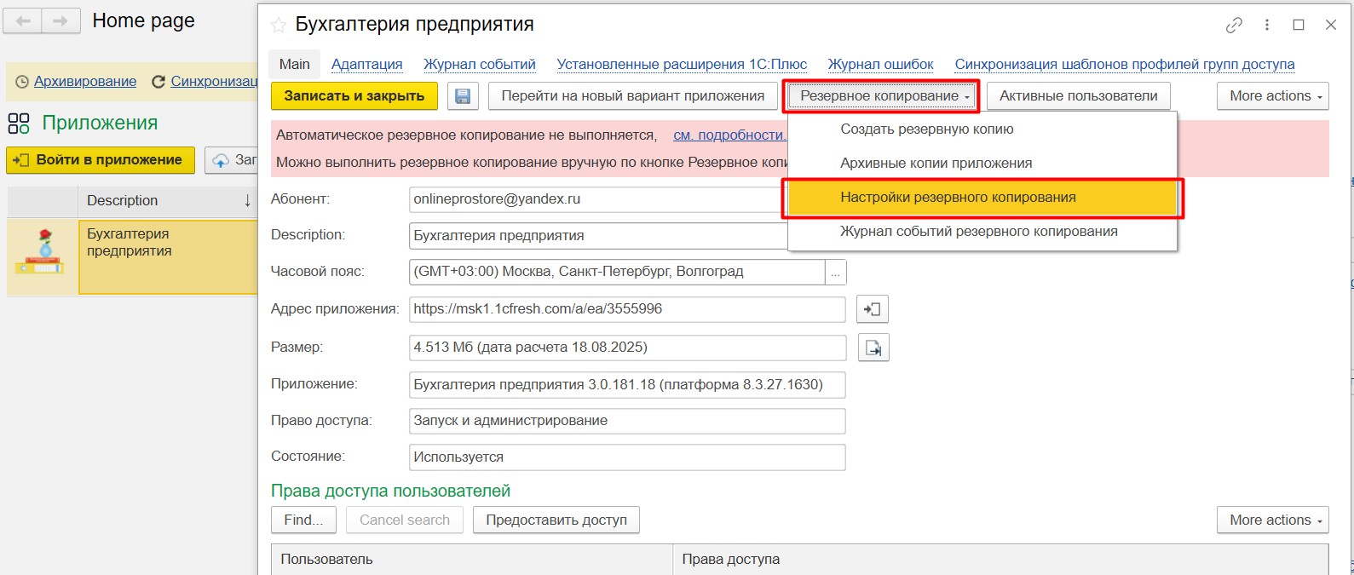Click the Предоставить доступ button
This screenshot has width=1354, height=575.
(556, 520)
